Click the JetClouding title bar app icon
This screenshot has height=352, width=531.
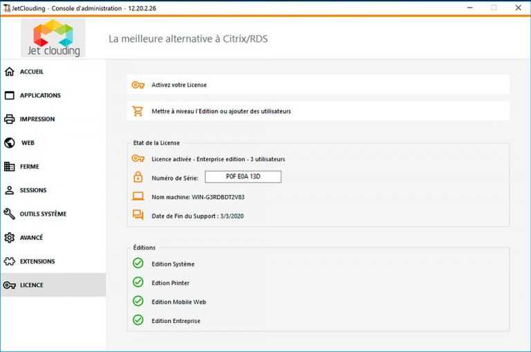[x=6, y=8]
